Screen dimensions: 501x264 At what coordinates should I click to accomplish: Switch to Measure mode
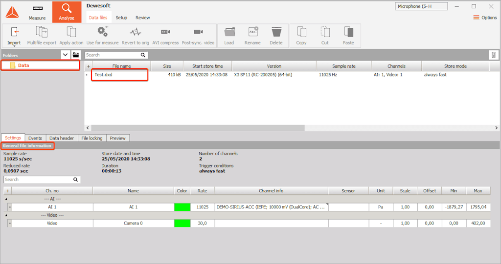pos(37,12)
